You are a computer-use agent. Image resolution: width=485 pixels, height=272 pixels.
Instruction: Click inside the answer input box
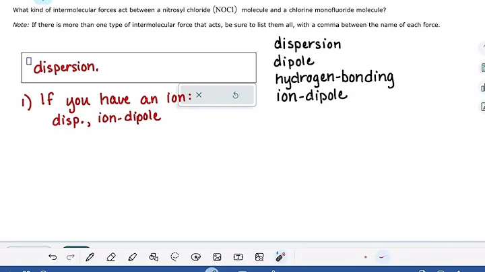(x=139, y=68)
